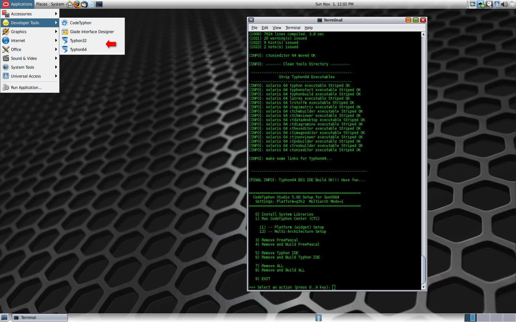Screen dimensions: 516x322
Task: Click the date and time display
Action: (x=334, y=4)
